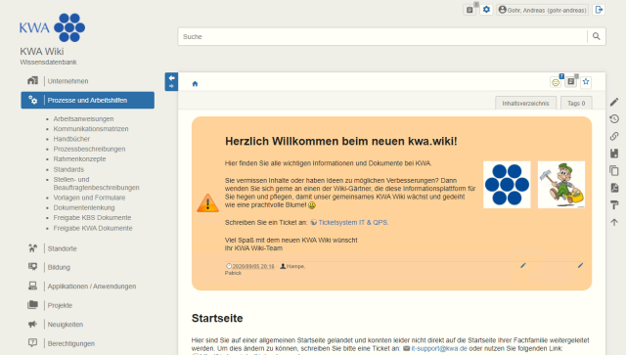Click the gardener mascot thumbnail image
This screenshot has width=626, height=355.
coord(560,185)
